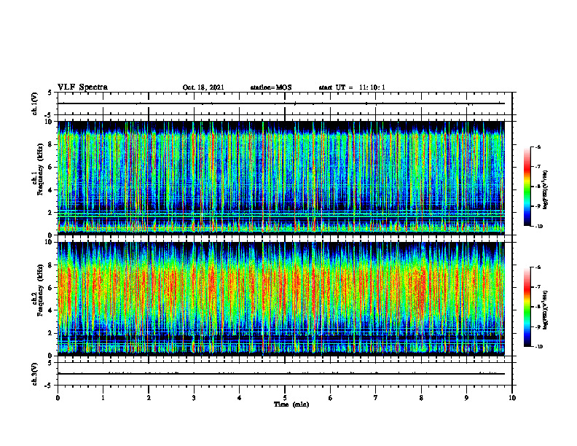This screenshot has width=577, height=446.
Task: Click the ch.1 voltage waveform trace
Action: tap(281, 103)
